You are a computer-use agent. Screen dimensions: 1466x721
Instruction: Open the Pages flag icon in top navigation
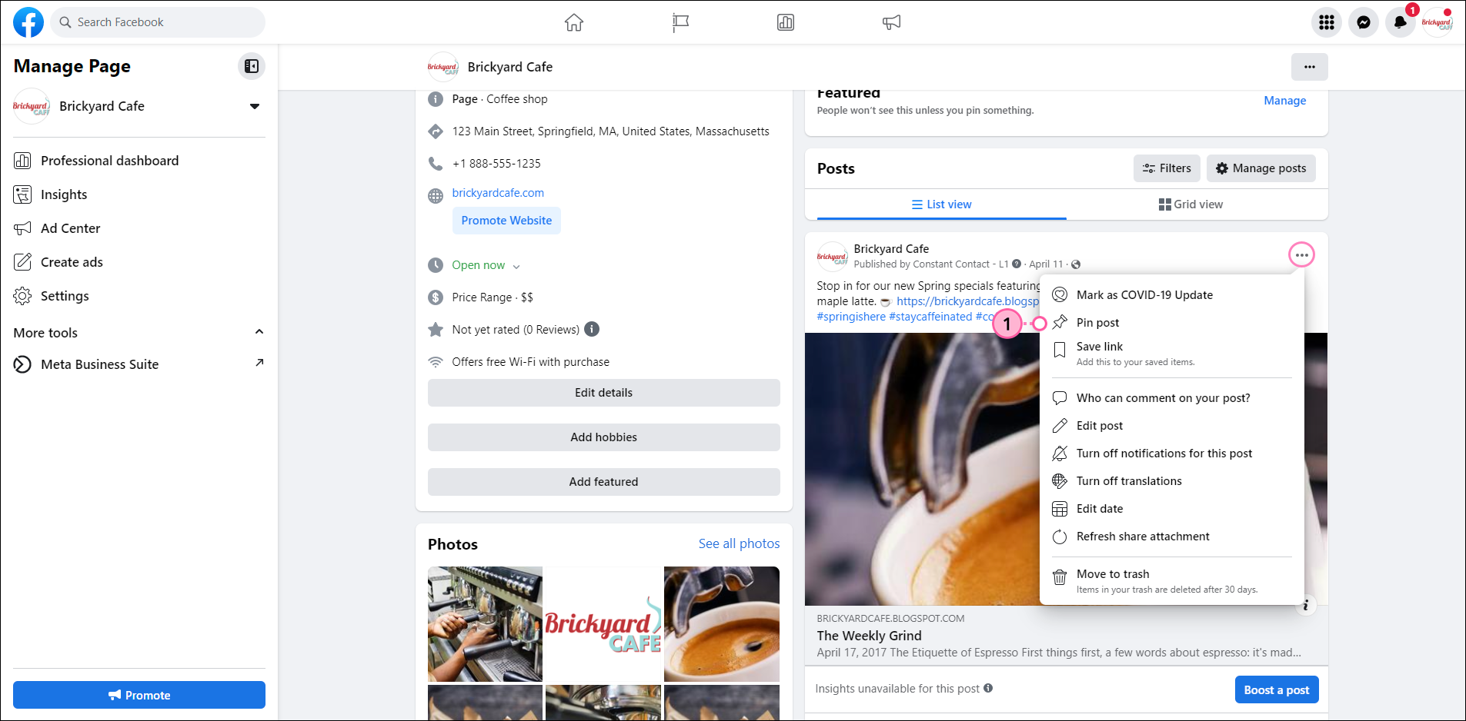tap(680, 22)
